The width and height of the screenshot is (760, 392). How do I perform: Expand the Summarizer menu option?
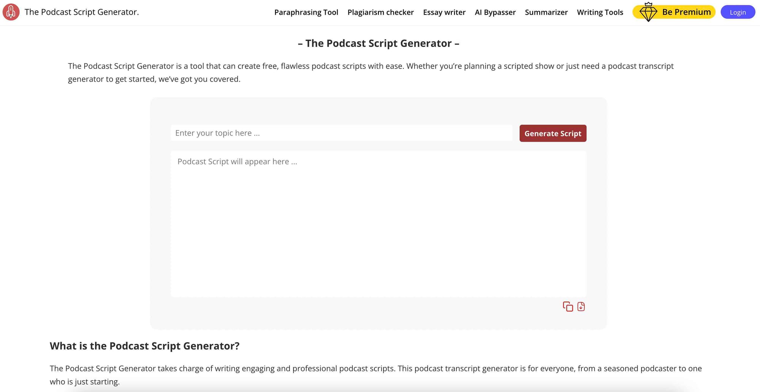pyautogui.click(x=546, y=12)
